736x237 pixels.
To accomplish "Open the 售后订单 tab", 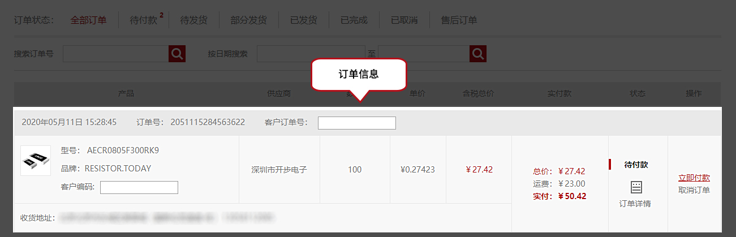I will click(x=459, y=20).
